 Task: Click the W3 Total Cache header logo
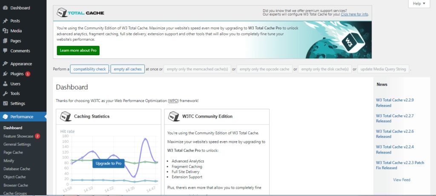click(x=80, y=13)
